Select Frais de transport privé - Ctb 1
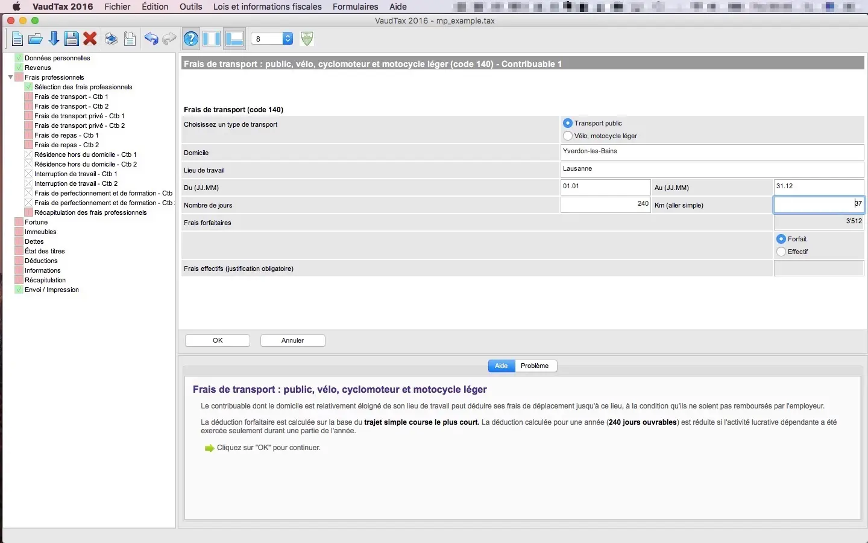Viewport: 868px width, 543px height. coord(80,116)
